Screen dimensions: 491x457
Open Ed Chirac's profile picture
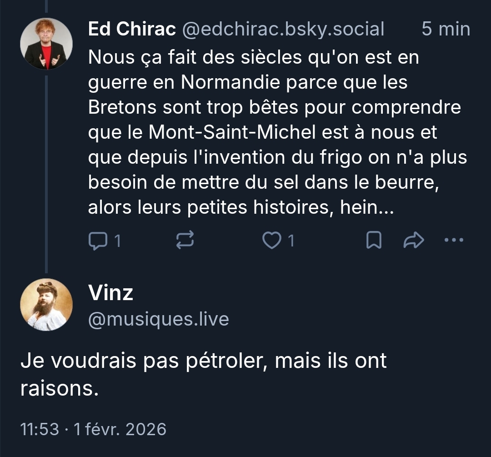[46, 44]
